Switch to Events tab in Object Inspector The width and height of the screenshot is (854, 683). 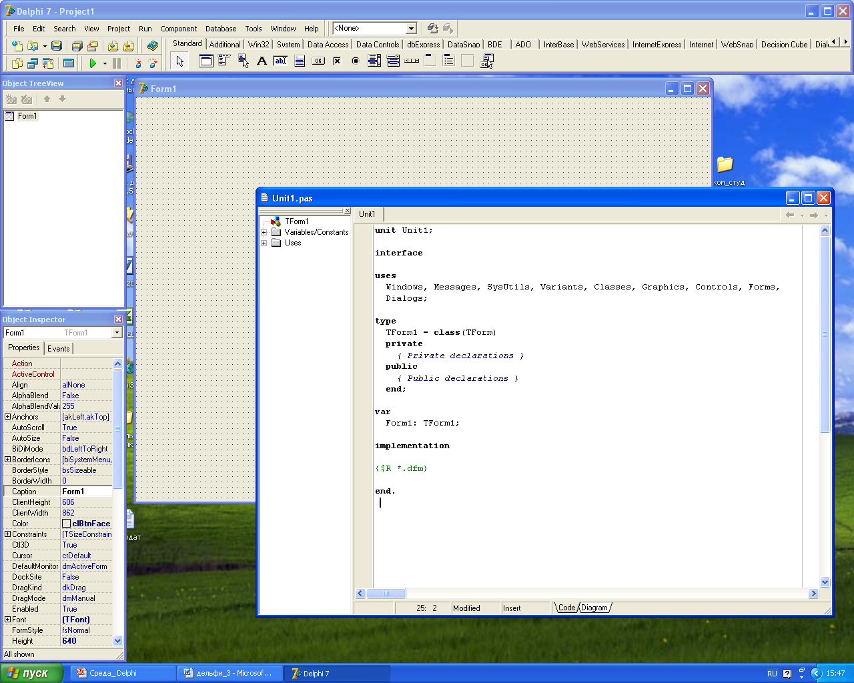(x=59, y=349)
